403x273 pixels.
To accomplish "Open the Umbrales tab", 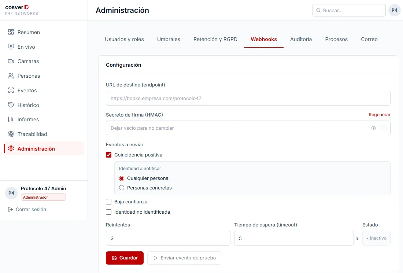I will point(169,39).
